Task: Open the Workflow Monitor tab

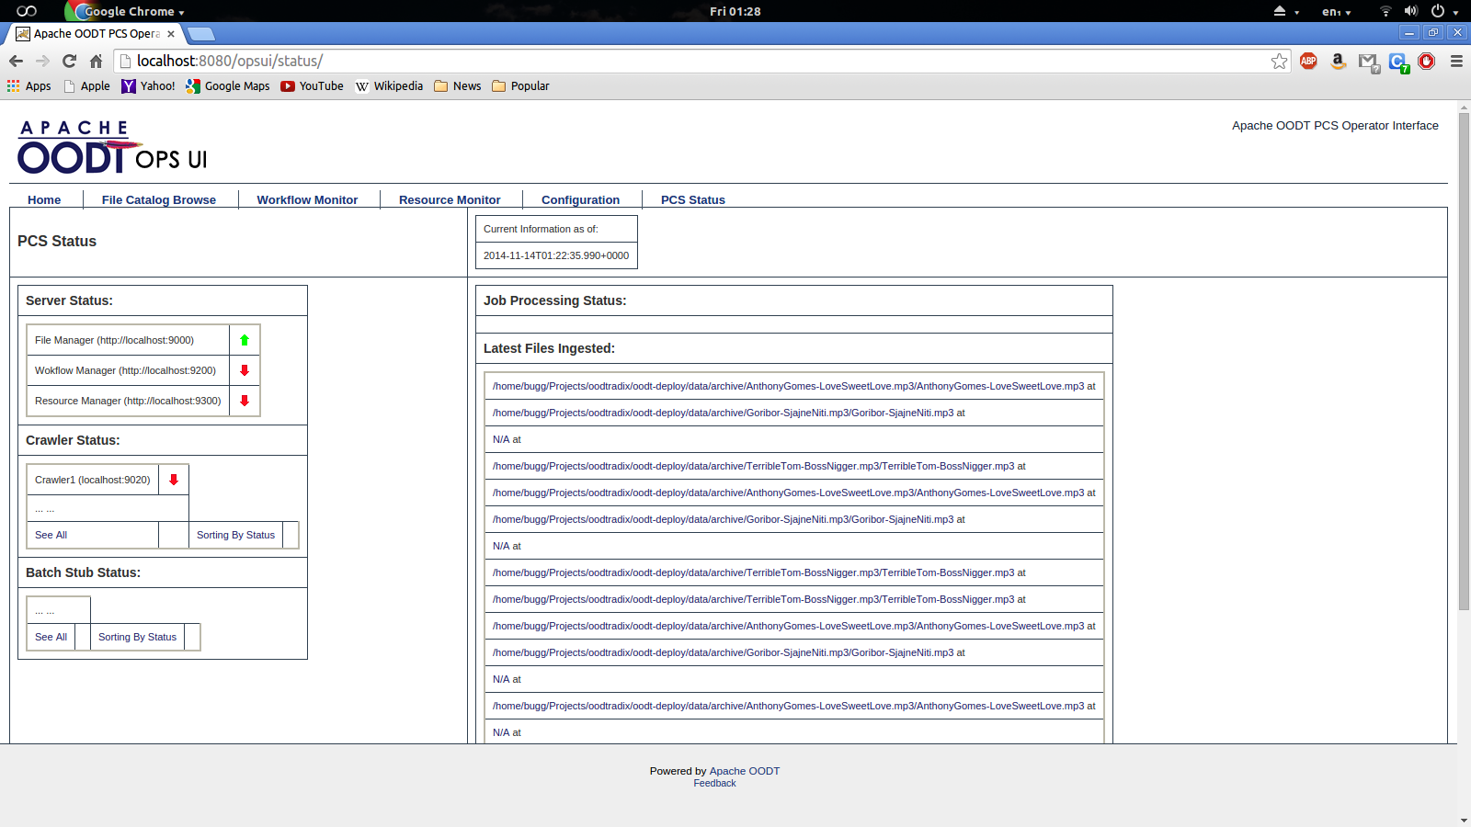Action: (x=307, y=199)
